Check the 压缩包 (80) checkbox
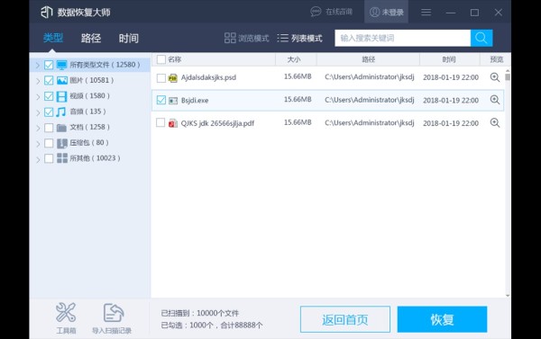Viewport: 541px width, 339px height. pyautogui.click(x=49, y=143)
